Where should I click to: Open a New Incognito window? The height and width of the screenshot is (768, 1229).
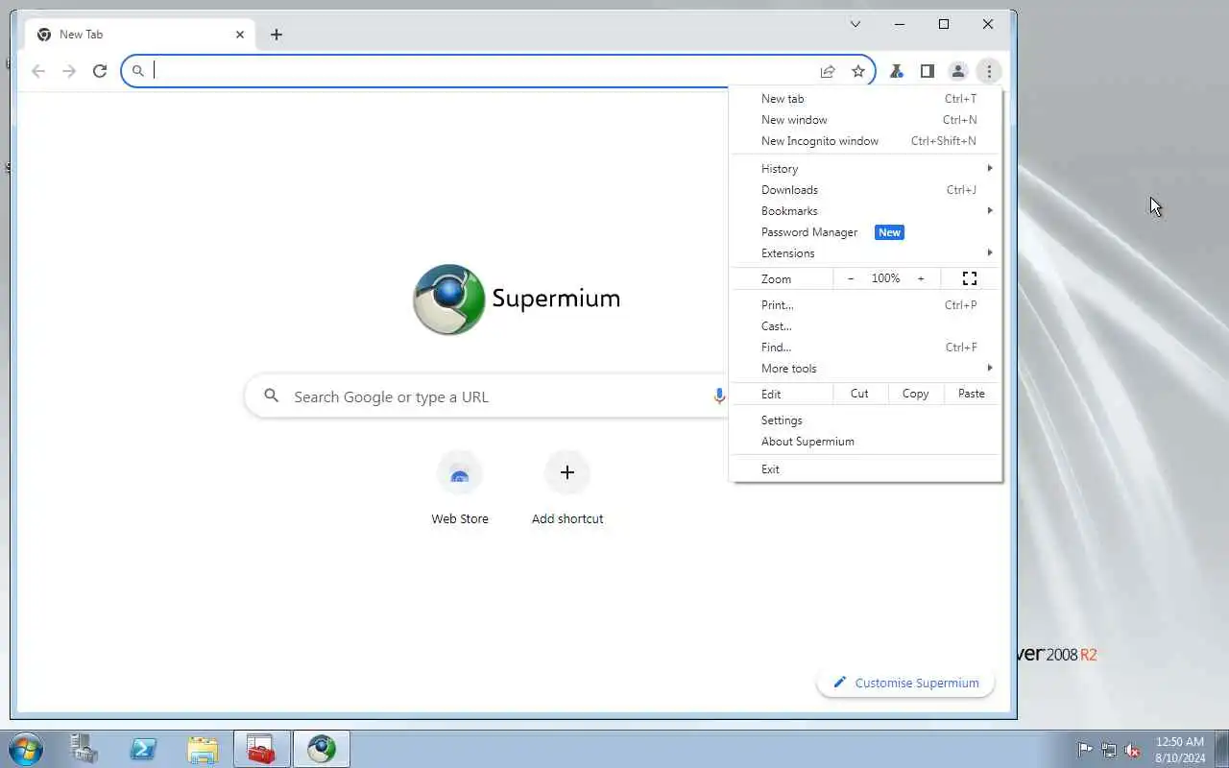[x=866, y=141]
